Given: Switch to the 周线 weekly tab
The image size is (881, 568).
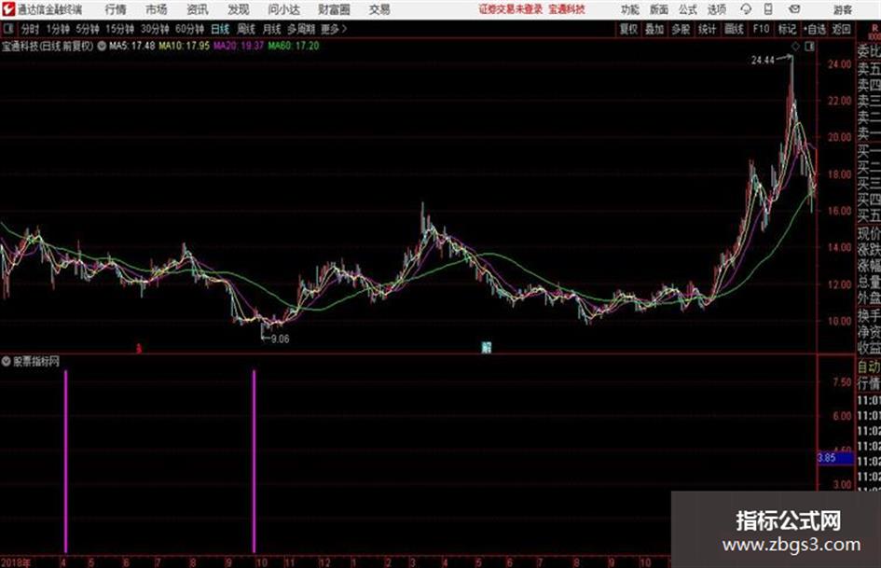Looking at the screenshot, I should click(246, 29).
